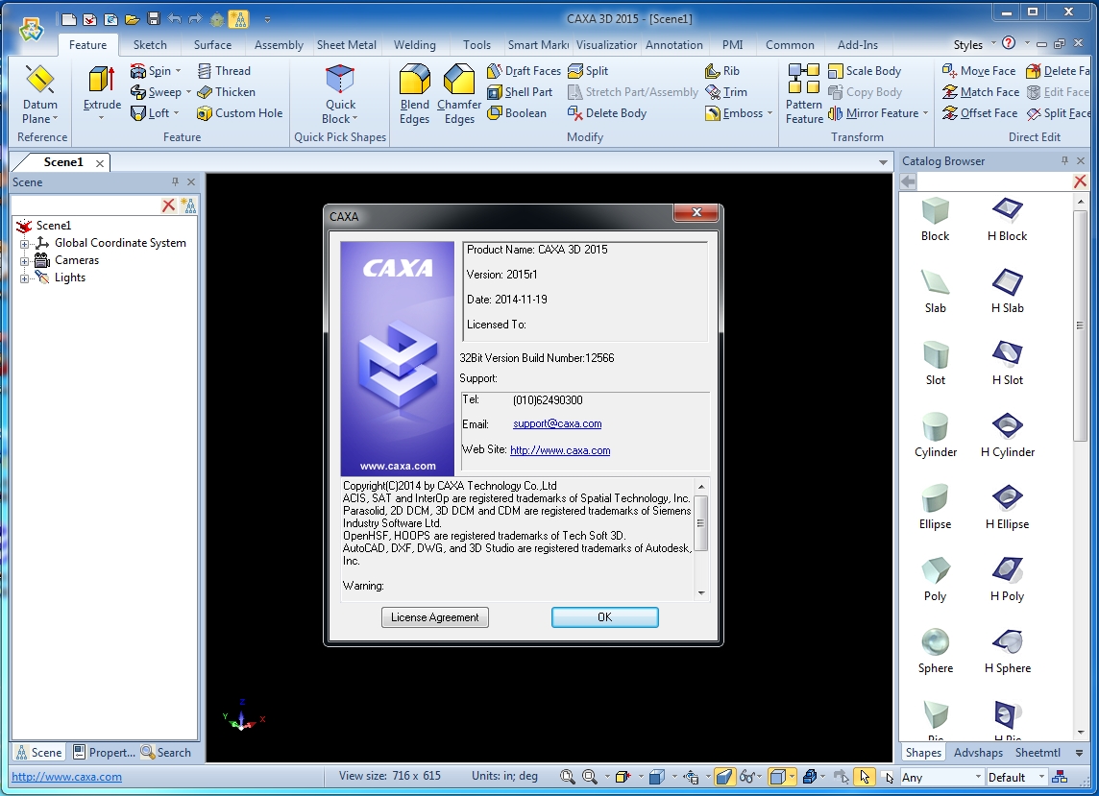Click Delete Body in Modify group
This screenshot has width=1099, height=796.
coord(607,112)
